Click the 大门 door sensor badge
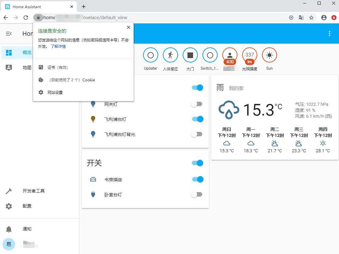Image resolution: width=339 pixels, height=254 pixels. pos(190,55)
